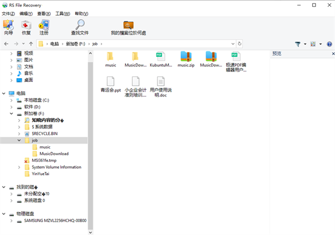The height and width of the screenshot is (235, 335).
Task: Select System Volume Information folder
Action: [x=56, y=167]
